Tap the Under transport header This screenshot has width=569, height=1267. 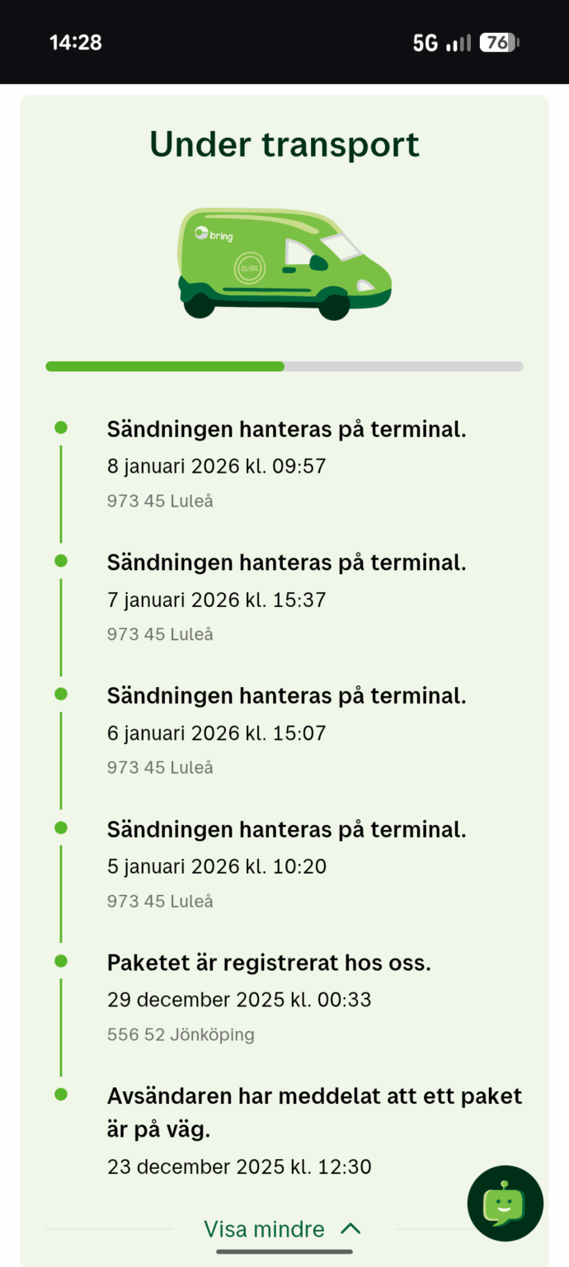click(284, 144)
